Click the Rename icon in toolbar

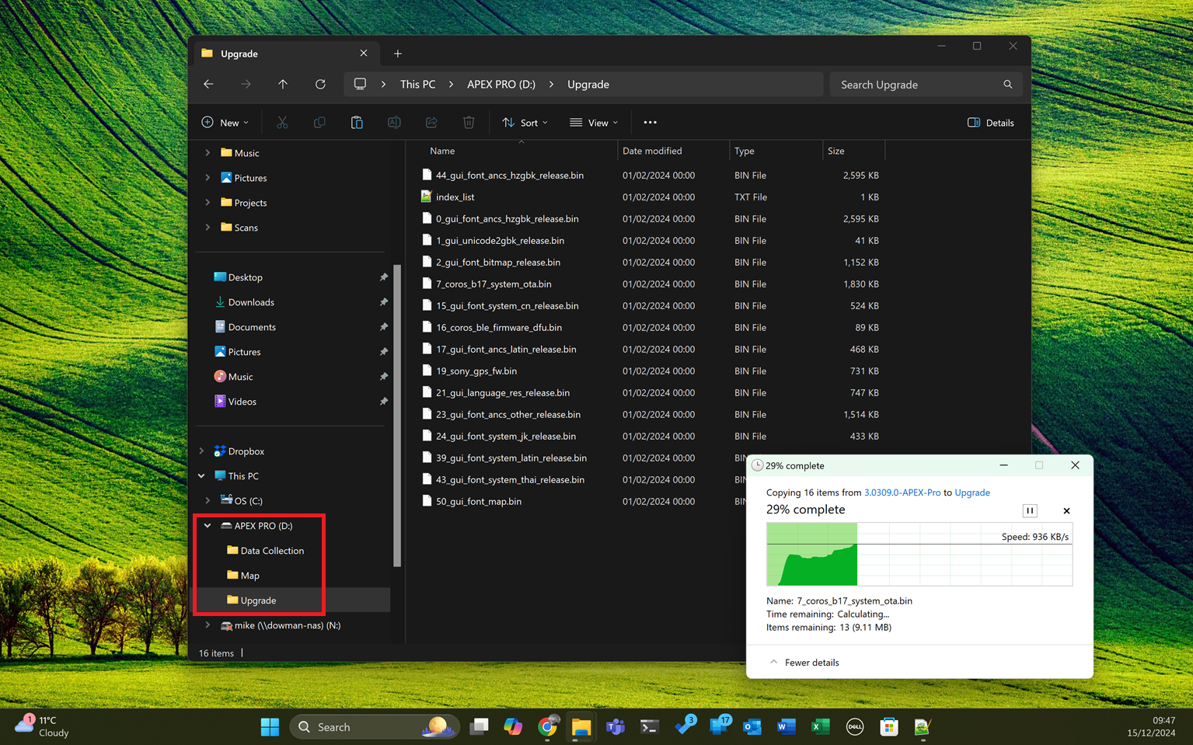tap(394, 123)
